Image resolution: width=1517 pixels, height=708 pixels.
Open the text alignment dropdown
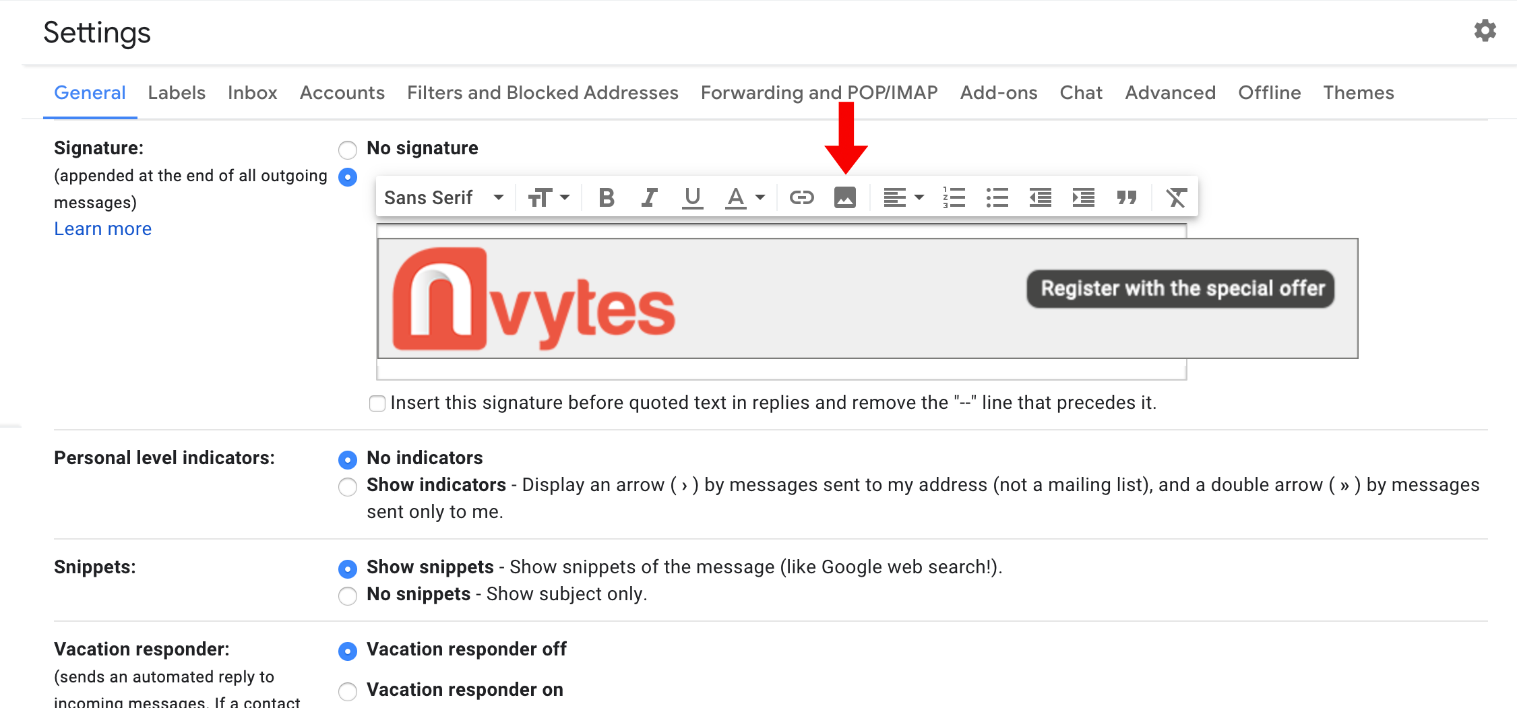[x=903, y=197]
